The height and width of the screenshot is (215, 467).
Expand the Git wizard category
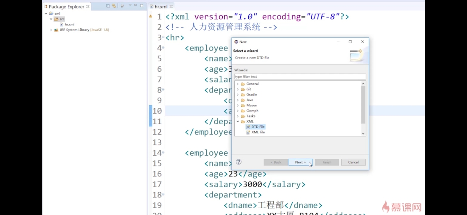(237, 90)
